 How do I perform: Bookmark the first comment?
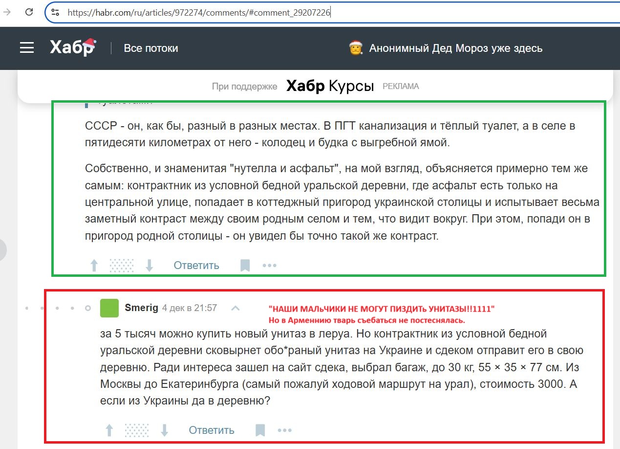(244, 265)
